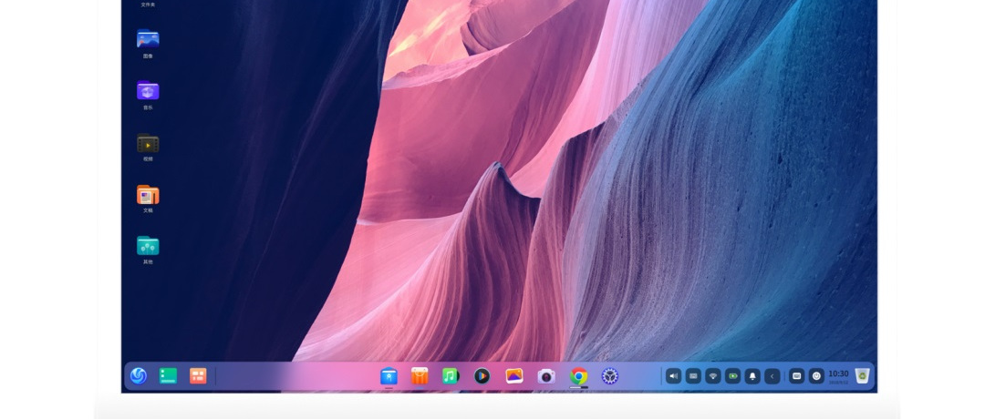Open Control Center gear icon in dock
The image size is (985, 419).
pyautogui.click(x=610, y=375)
